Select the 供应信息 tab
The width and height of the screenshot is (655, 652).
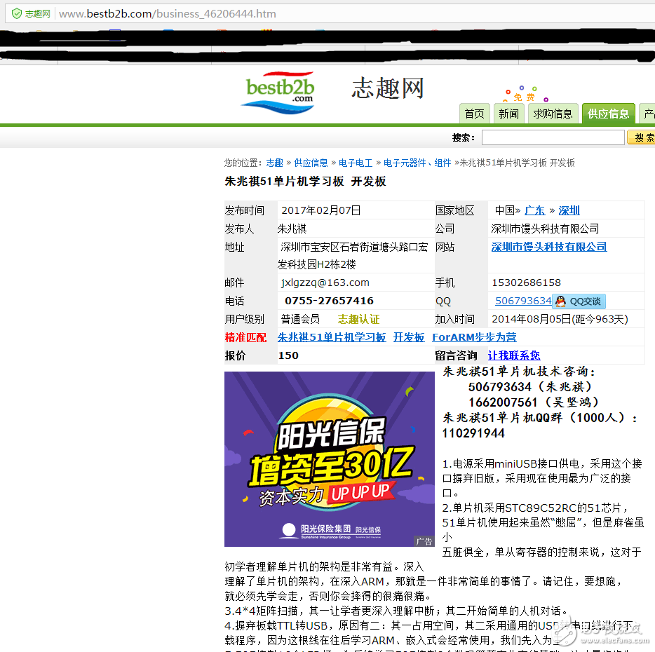[x=608, y=114]
